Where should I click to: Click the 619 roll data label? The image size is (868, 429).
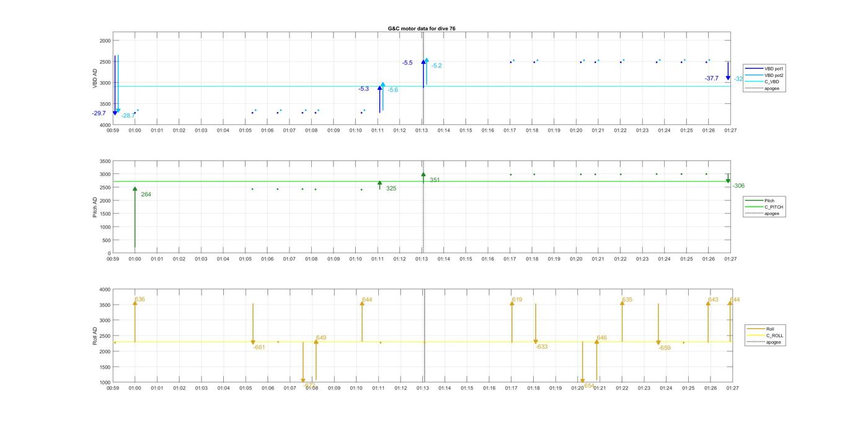pos(517,300)
